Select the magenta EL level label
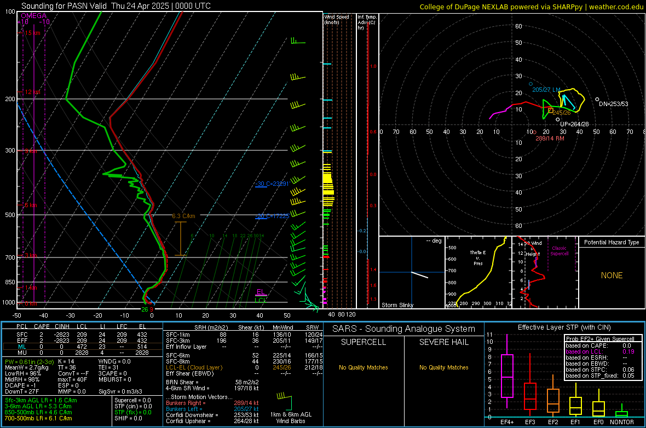 [261, 292]
